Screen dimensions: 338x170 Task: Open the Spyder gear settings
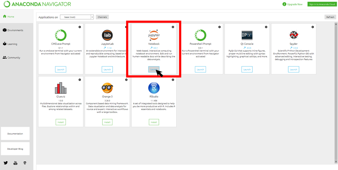pos(313,27)
